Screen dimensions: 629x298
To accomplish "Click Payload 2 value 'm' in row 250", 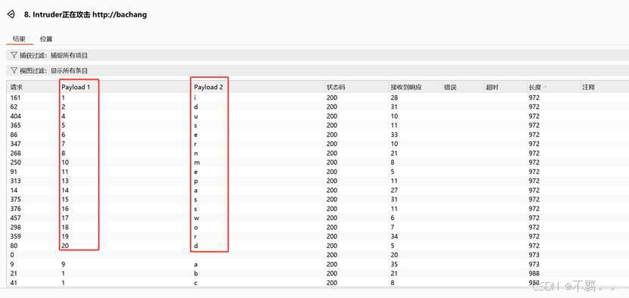I will 196,162.
